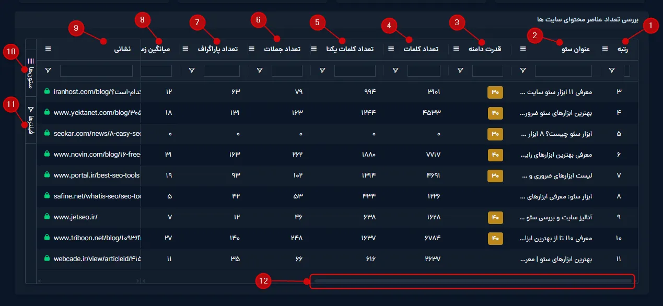
Task: Click the filter funnel under تعداد کلمات یکتا
Action: coord(322,70)
